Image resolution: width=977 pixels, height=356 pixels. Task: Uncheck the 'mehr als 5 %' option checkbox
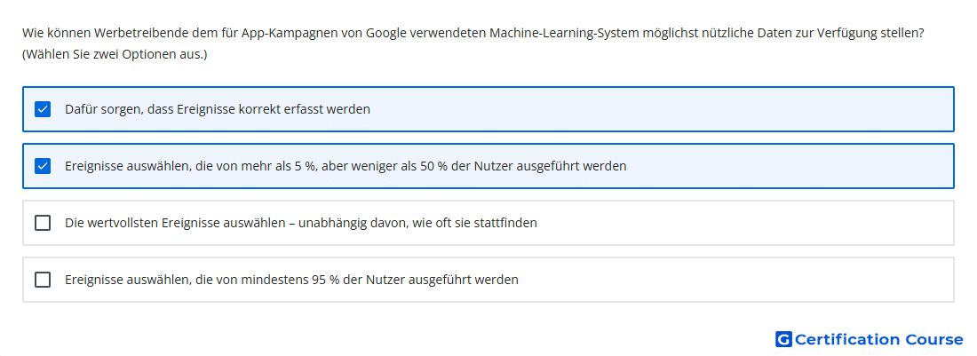point(43,166)
